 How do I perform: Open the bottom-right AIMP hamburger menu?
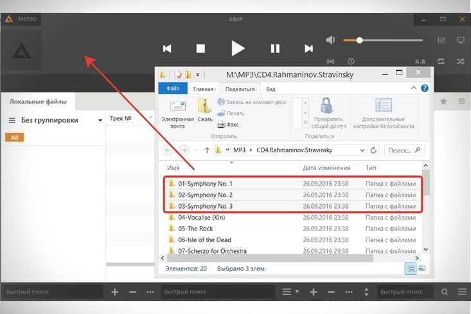[x=462, y=292]
